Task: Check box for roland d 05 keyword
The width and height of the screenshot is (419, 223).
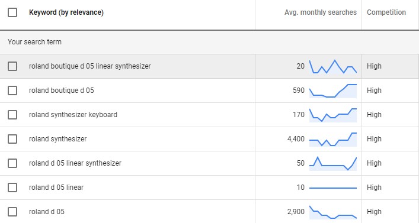Action: pos(12,212)
